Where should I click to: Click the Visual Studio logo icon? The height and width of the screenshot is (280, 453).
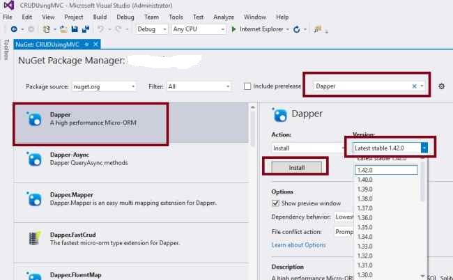pyautogui.click(x=9, y=5)
